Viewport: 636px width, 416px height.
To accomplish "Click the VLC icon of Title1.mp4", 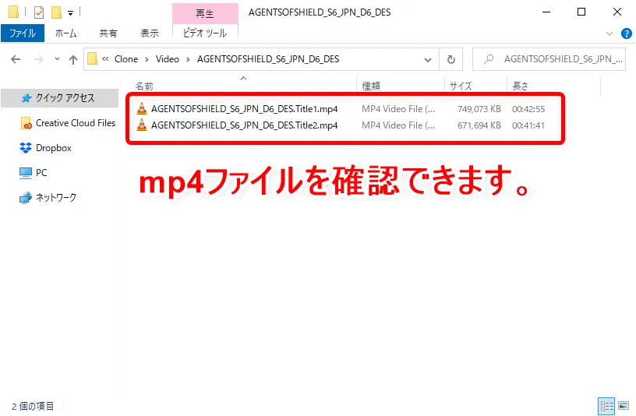I will click(142, 108).
